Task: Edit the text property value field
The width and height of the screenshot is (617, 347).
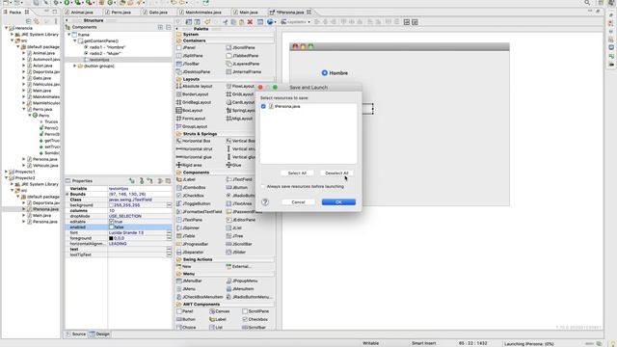Action: tap(137, 249)
